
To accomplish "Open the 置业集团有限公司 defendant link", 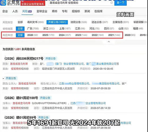I will [101, 64].
